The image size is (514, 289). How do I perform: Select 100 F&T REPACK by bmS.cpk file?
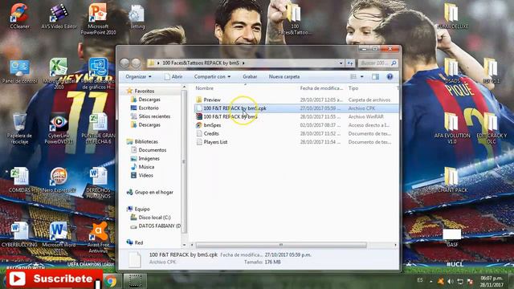tap(296, 108)
